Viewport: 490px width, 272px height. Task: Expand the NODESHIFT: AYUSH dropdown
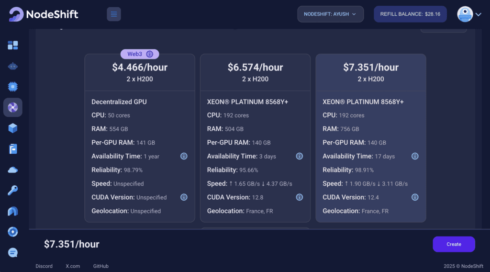click(330, 14)
